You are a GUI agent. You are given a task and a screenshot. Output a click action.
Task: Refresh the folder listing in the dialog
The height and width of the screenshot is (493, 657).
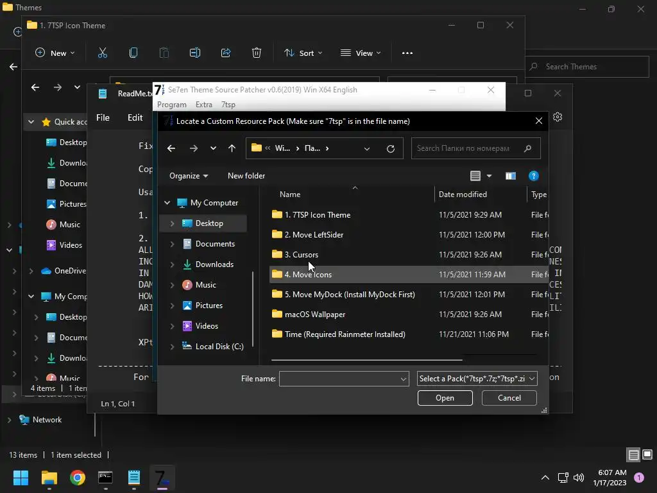391,149
